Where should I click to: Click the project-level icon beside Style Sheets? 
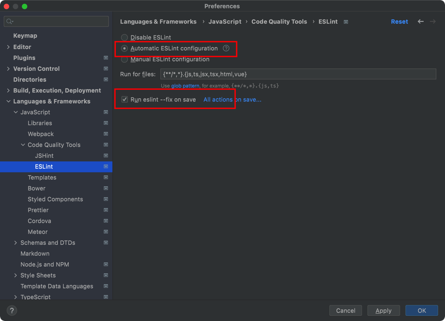tap(106, 275)
